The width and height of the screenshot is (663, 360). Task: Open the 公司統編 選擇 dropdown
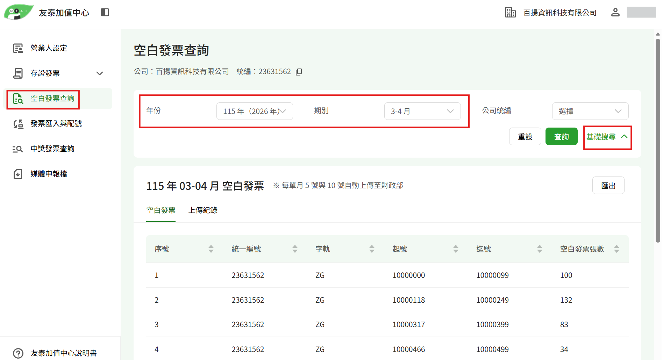pyautogui.click(x=590, y=111)
